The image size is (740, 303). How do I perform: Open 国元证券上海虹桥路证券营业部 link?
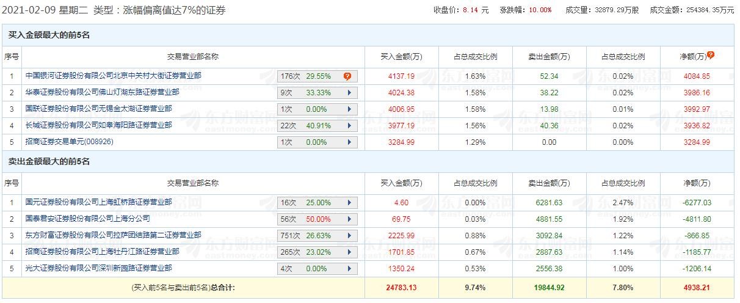coord(99,202)
